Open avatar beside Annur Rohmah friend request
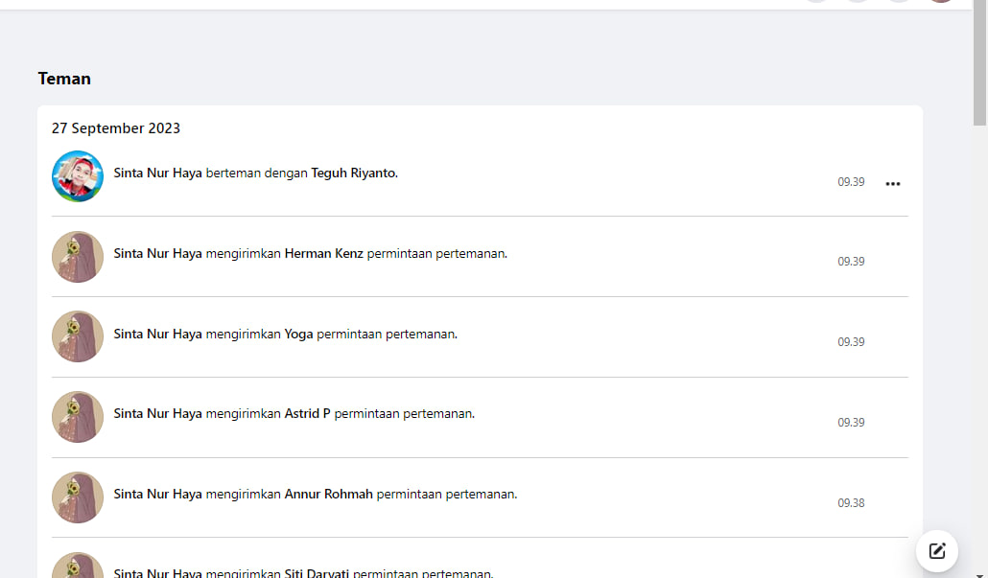Viewport: 988px width, 578px height. pos(78,497)
